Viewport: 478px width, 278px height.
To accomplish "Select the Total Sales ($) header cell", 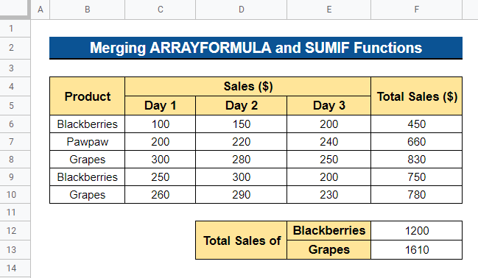I will coord(416,96).
